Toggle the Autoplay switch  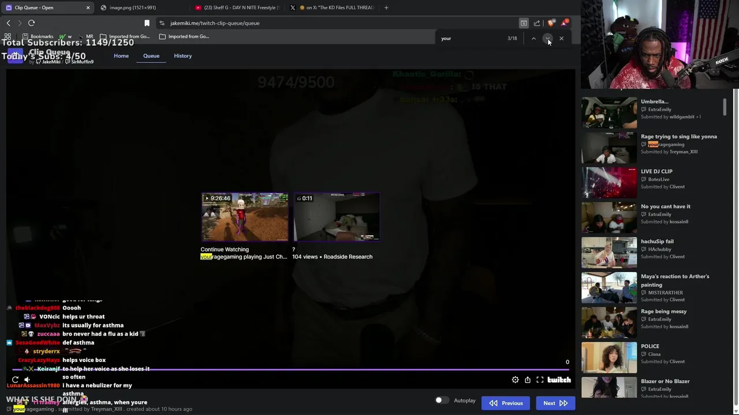(442, 401)
